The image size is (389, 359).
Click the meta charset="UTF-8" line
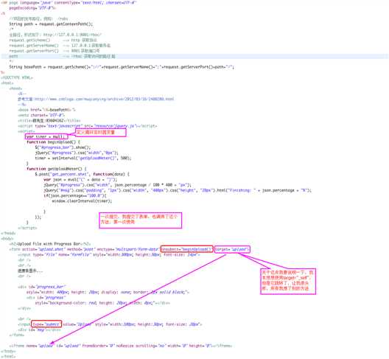tap(41, 115)
